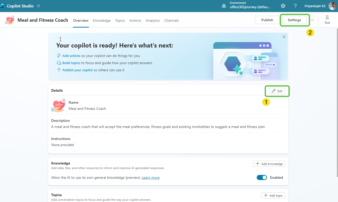Screen dimensions: 338x202
Task: Click the Add knowledge button
Action: tap(269, 164)
